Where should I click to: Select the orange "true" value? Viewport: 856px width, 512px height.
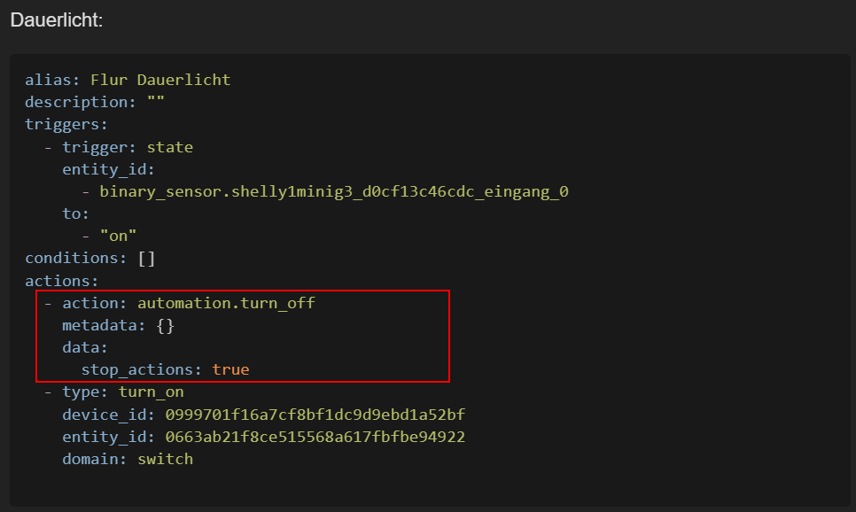click(230, 369)
